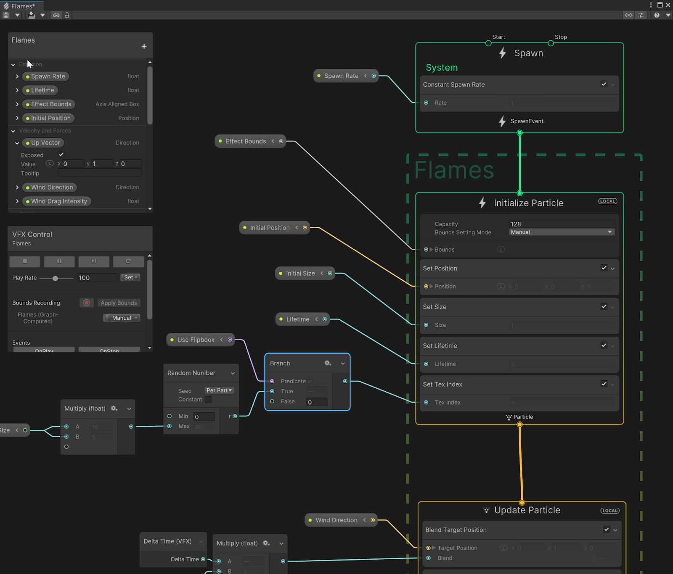Disable the Set Lifetime block checkbox
The width and height of the screenshot is (673, 574).
(x=604, y=345)
